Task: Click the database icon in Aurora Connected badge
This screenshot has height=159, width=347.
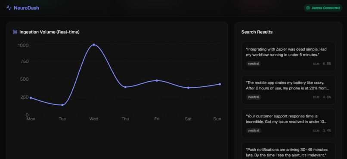Action: pyautogui.click(x=308, y=8)
